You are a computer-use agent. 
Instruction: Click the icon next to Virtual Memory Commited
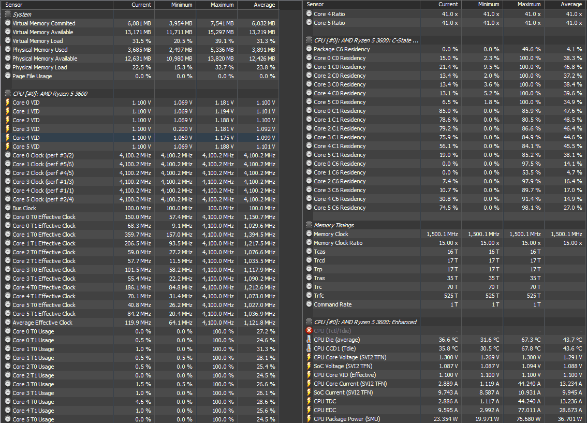click(7, 23)
